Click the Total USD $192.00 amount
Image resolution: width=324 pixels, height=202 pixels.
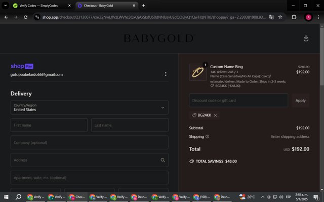pos(296,149)
